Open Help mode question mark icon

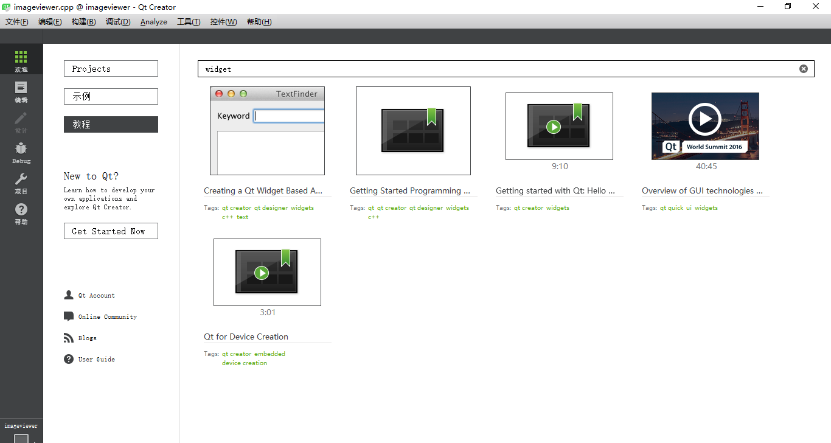pos(21,209)
